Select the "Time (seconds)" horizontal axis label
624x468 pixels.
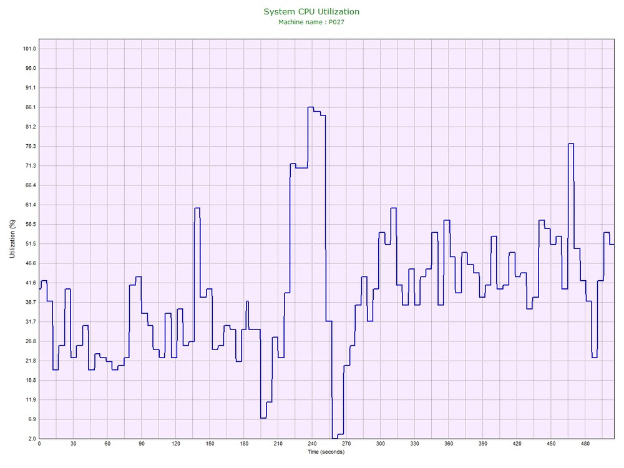[x=322, y=451]
